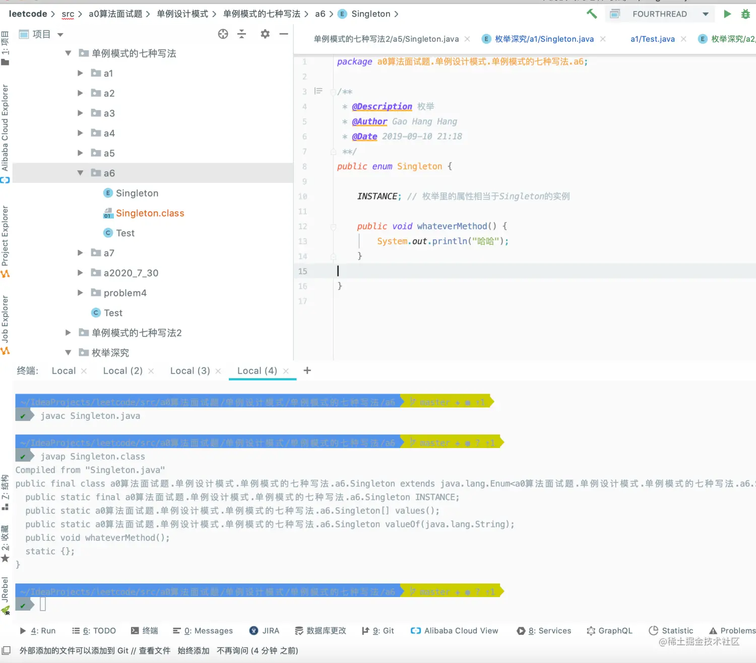Viewport: 756px width, 663px height.
Task: Close the Local (2) terminal tab
Action: click(151, 371)
